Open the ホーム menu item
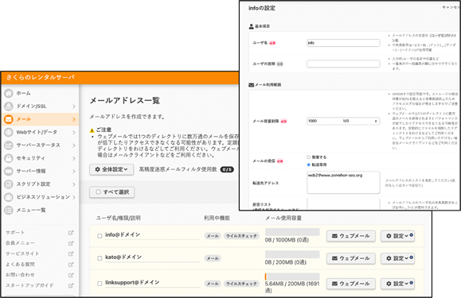This screenshot has height=298, width=461. tap(41, 93)
